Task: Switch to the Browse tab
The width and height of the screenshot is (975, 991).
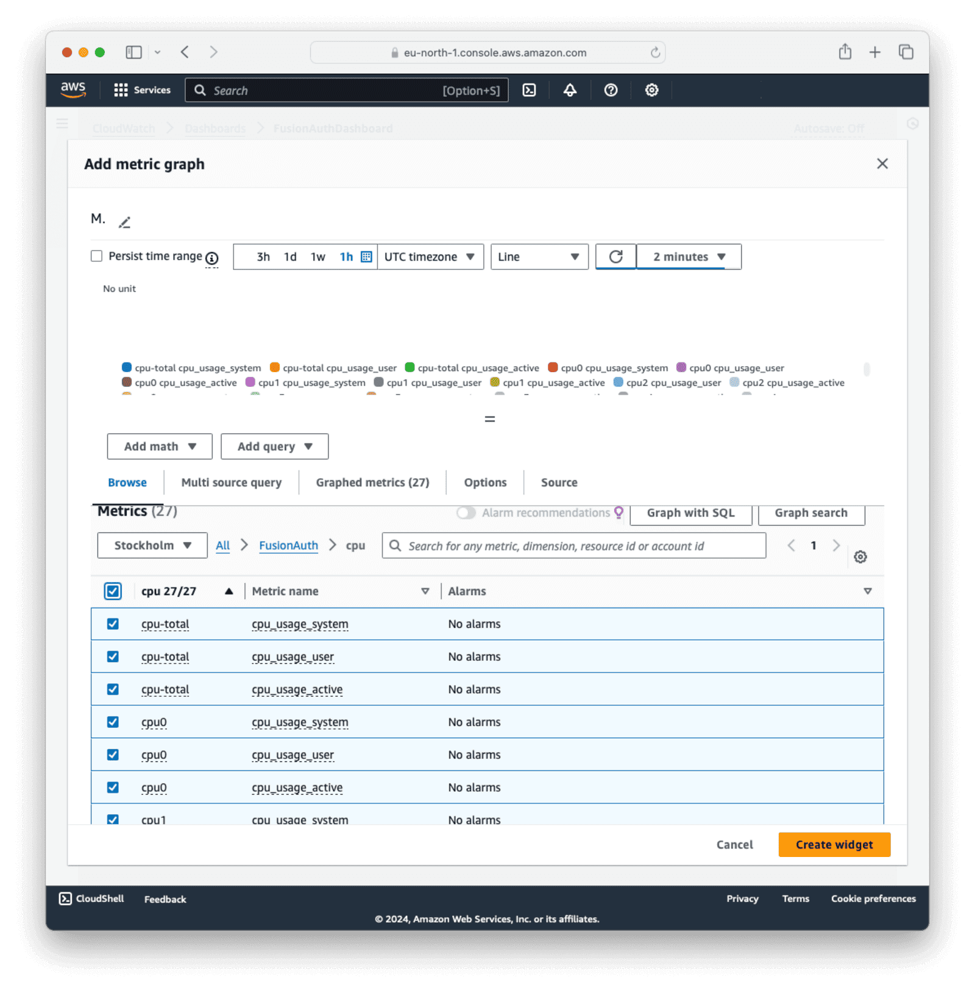Action: [127, 482]
